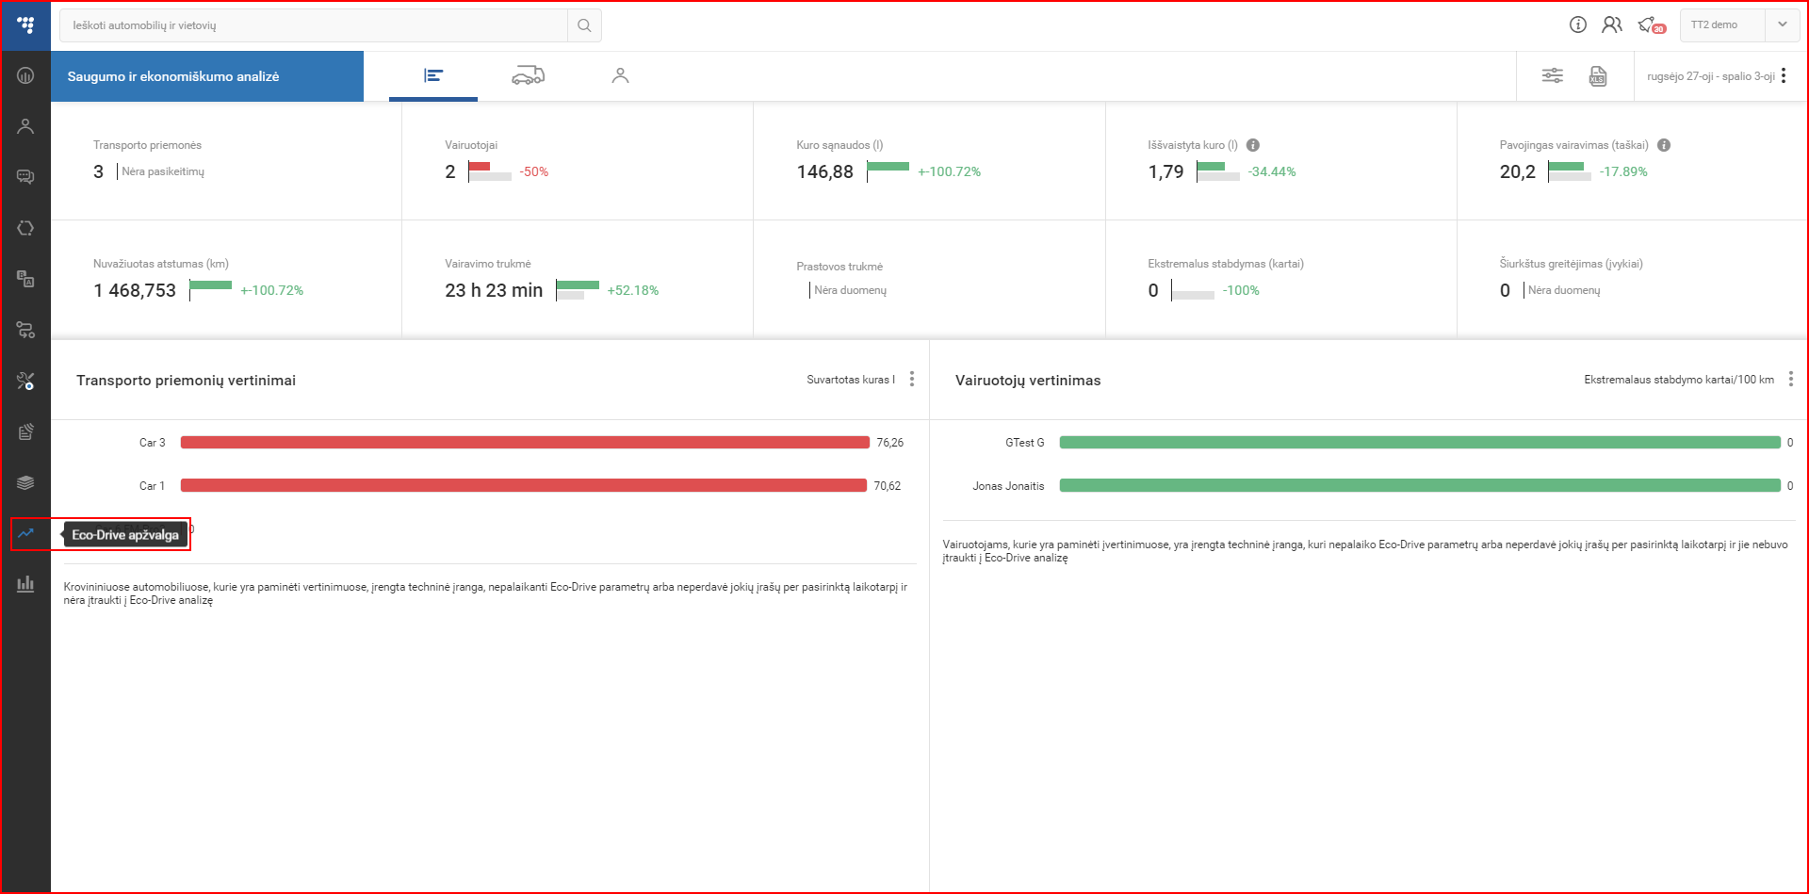
Task: Export report with the file icon
Action: tap(1598, 75)
